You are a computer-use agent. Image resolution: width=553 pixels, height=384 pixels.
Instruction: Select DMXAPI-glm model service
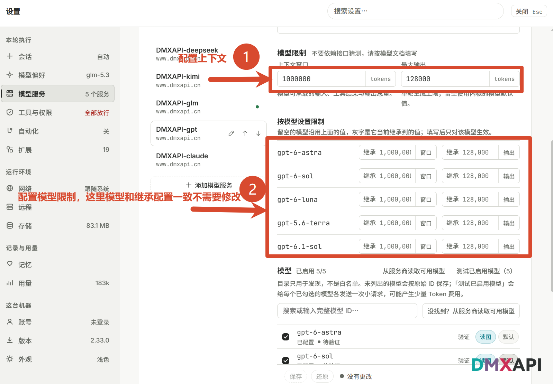point(209,107)
